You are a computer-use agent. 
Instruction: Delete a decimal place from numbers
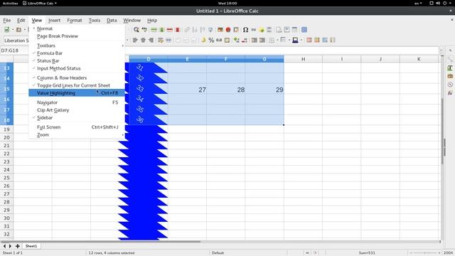245,40
